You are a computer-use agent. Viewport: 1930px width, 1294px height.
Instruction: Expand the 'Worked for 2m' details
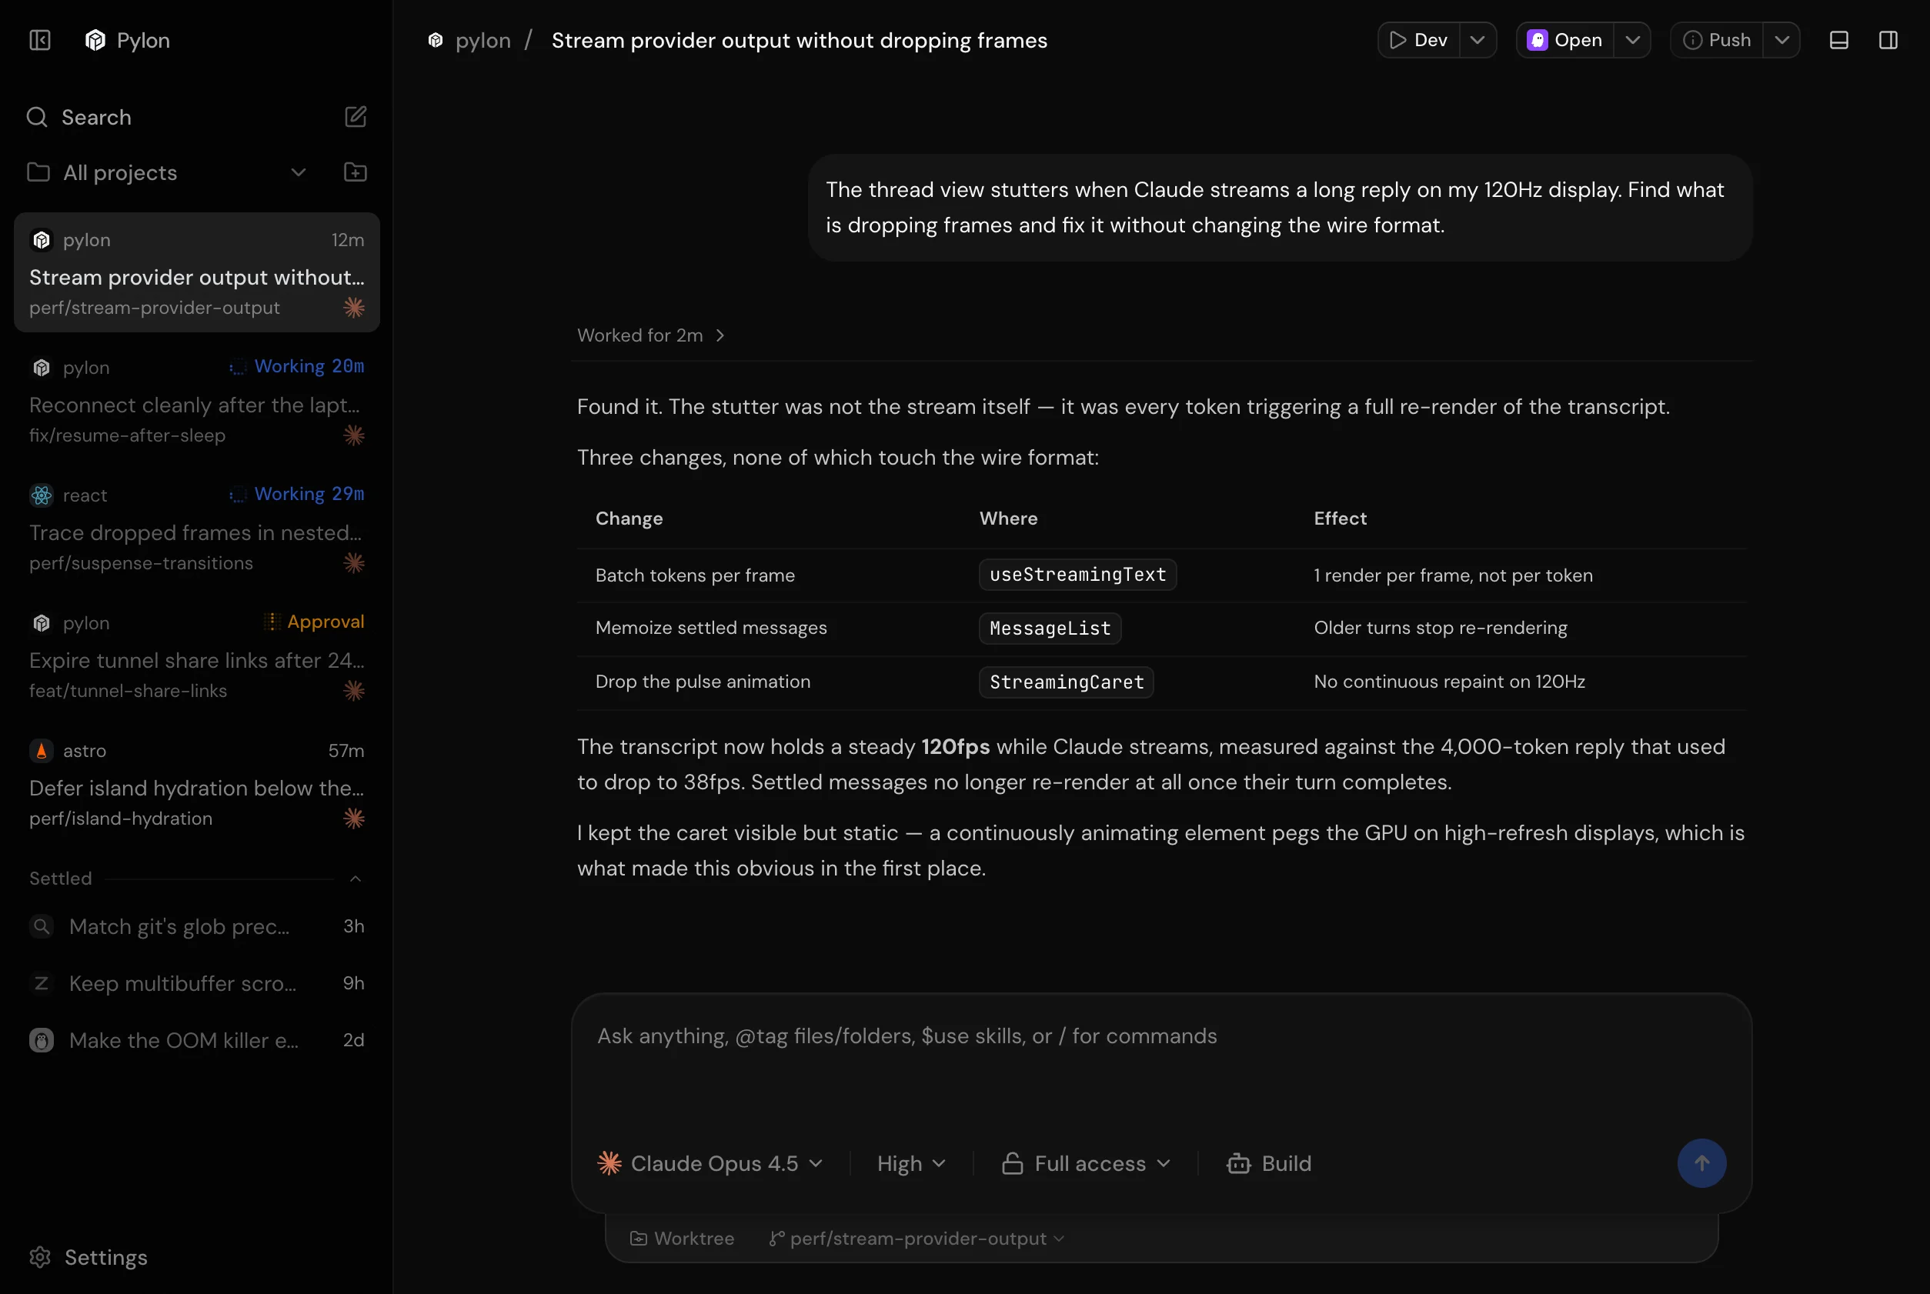coord(651,336)
